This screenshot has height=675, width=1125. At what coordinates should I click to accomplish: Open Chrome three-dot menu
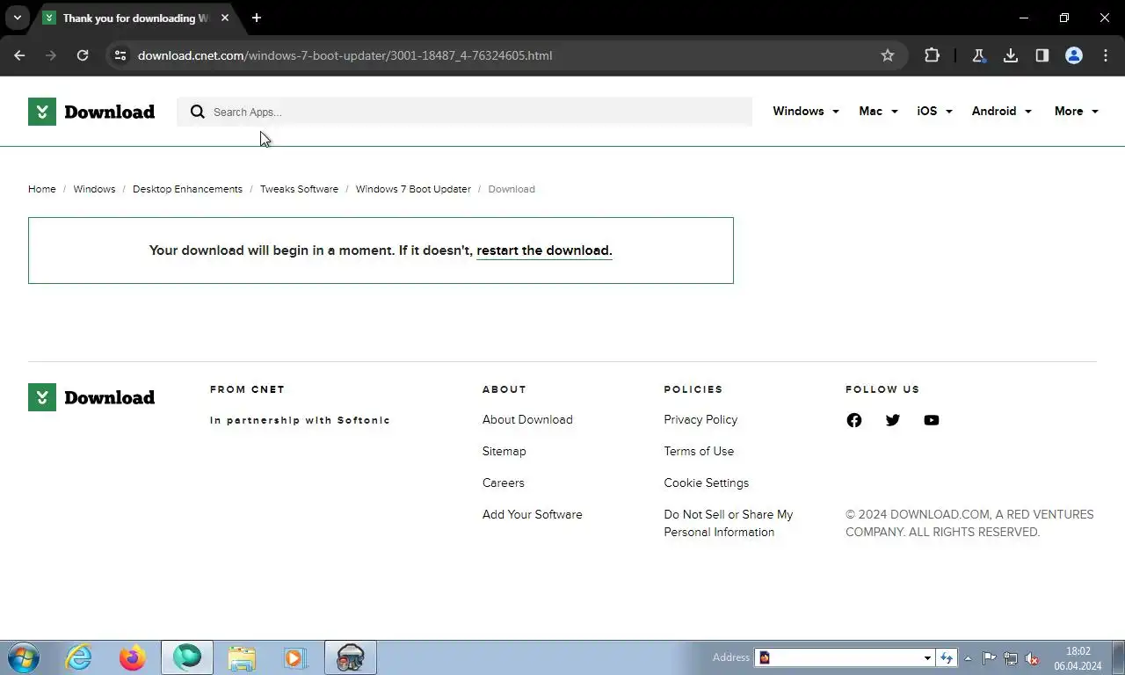tap(1106, 55)
